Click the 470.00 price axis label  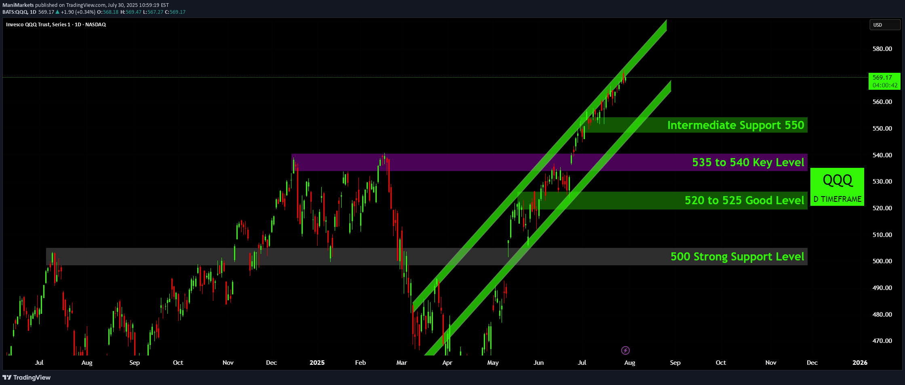tap(882, 341)
